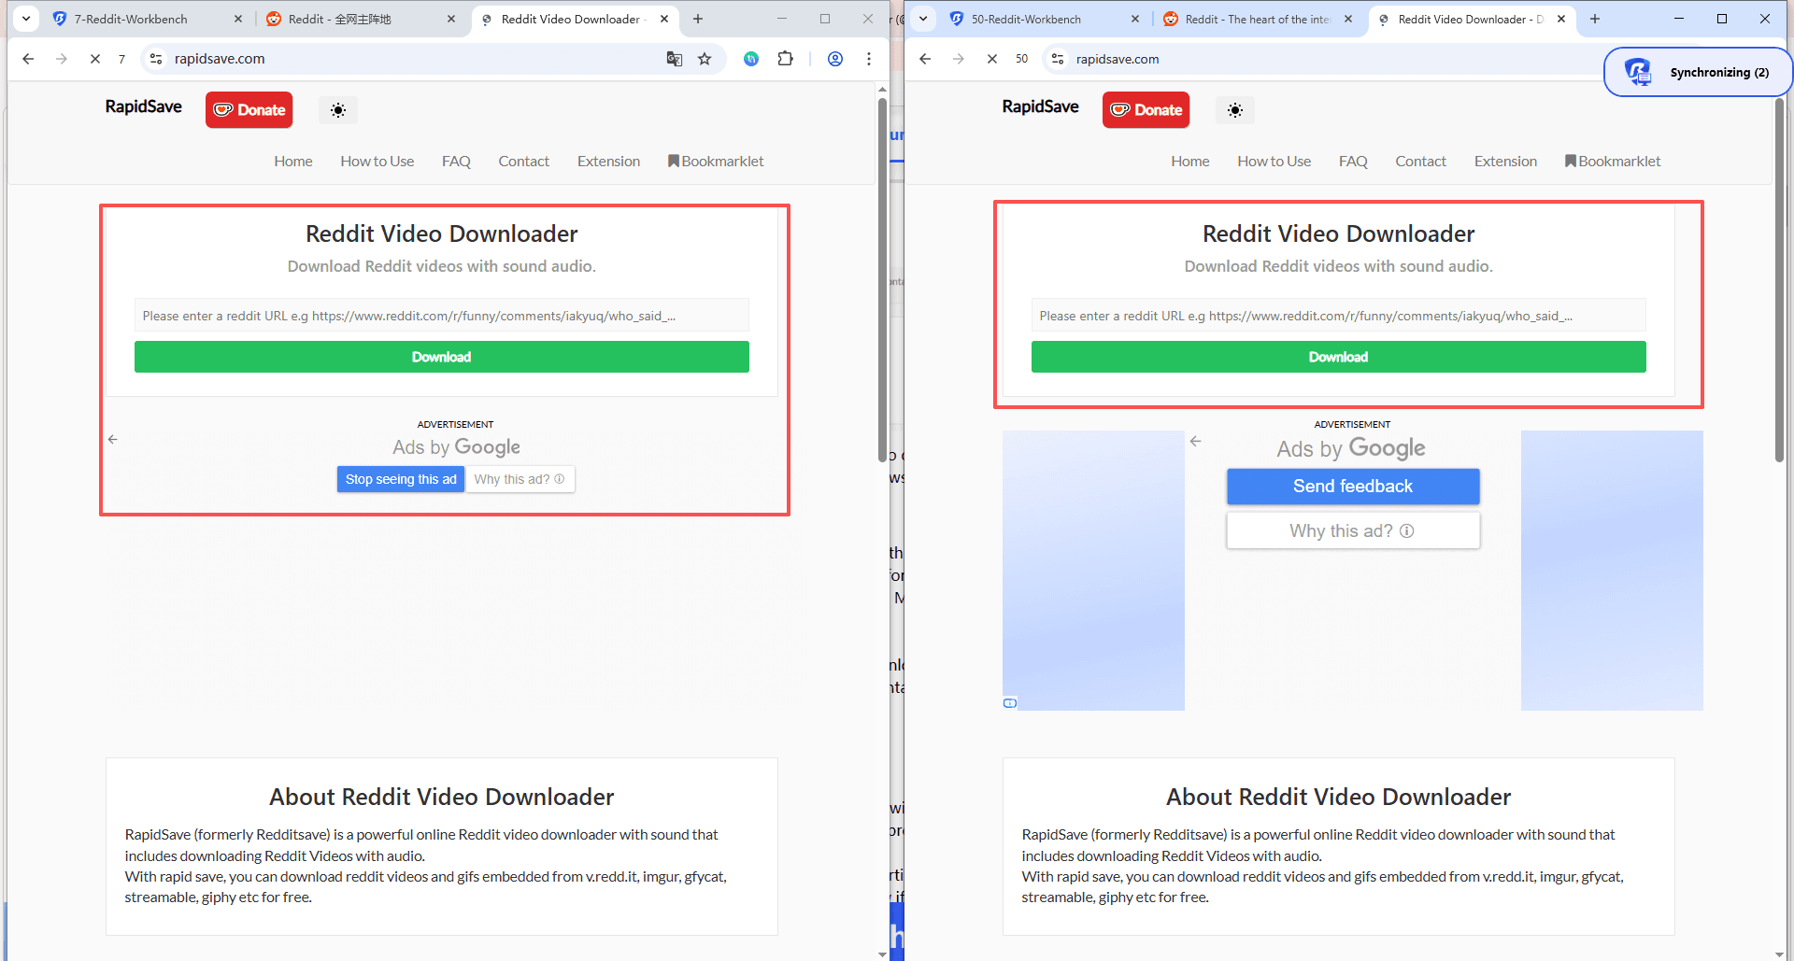Open the browser three-dot menu
This screenshot has height=961, width=1794.
869,59
